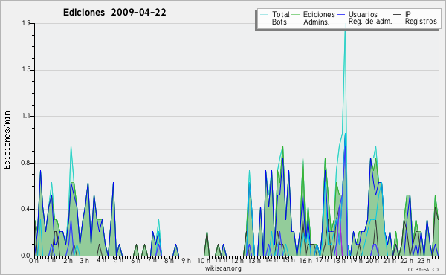Click the Total legend entry
Viewport: 446px width, 275px height.
coord(275,14)
